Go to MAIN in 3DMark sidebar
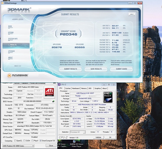162x149 pixels. tap(10, 26)
